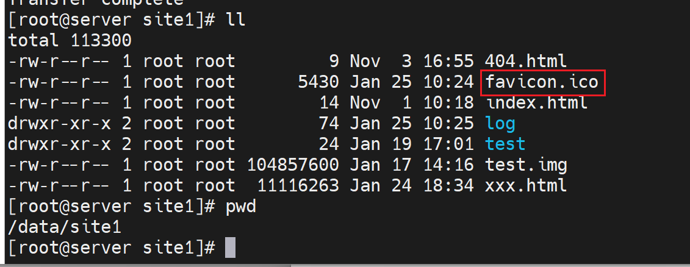Click the total 113300 line
690x267 pixels.
coord(70,40)
